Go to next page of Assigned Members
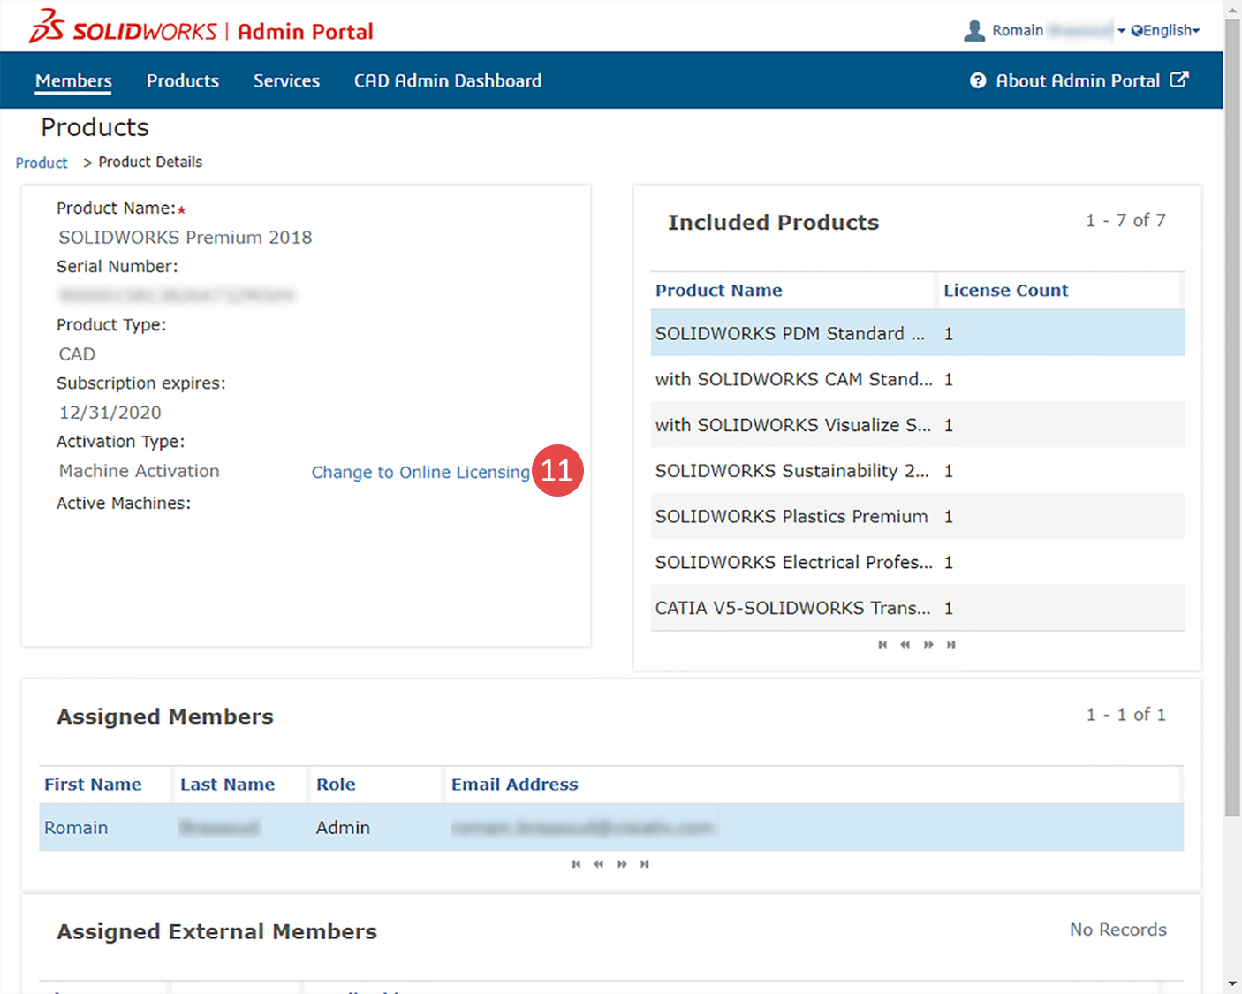1242x994 pixels. click(x=622, y=864)
